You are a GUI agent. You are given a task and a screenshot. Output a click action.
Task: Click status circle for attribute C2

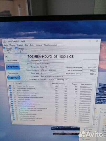click(x=13, y=112)
